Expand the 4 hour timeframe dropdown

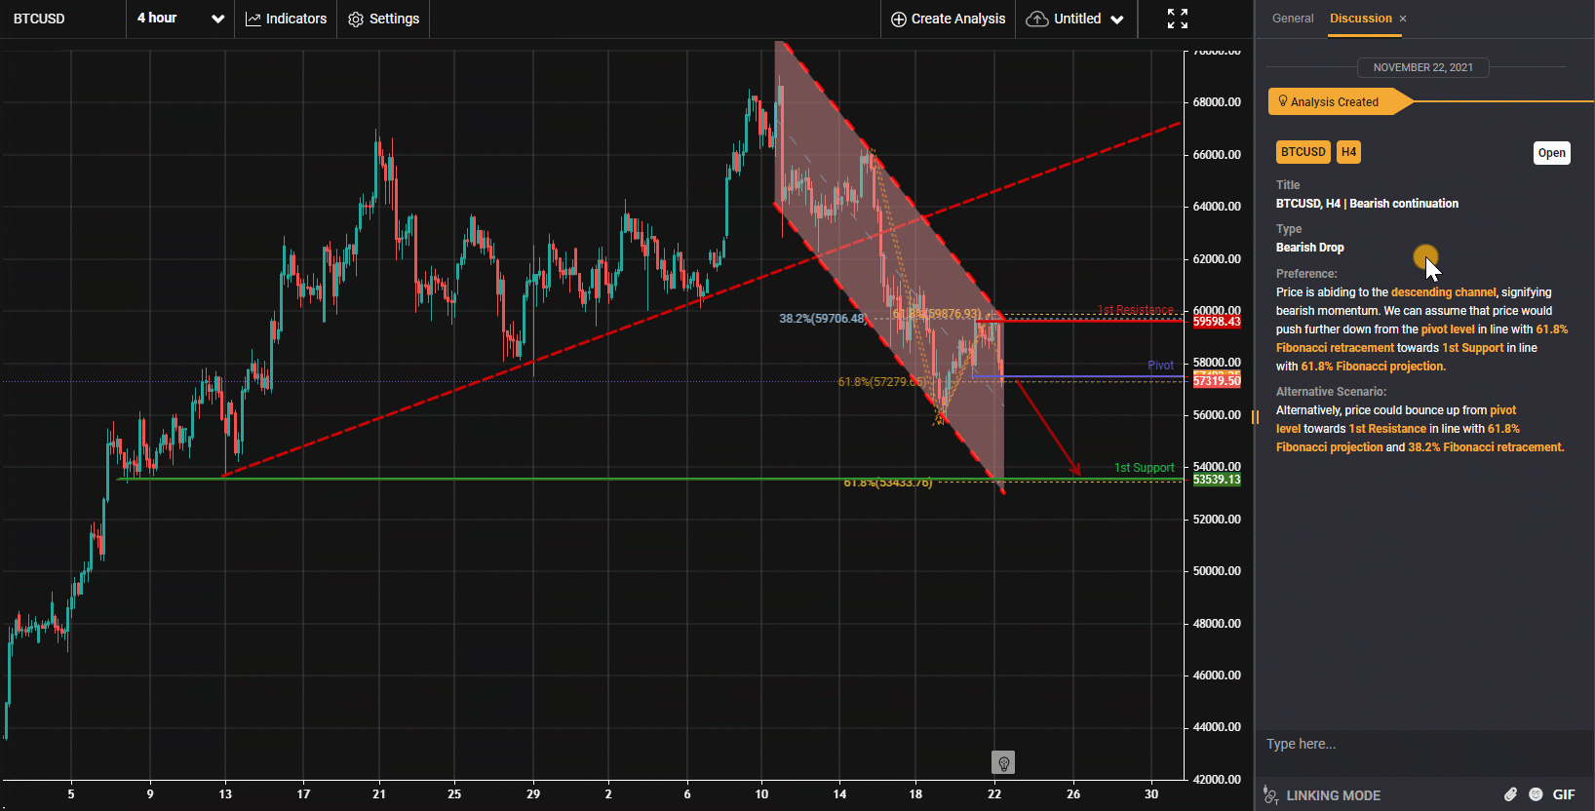[180, 19]
